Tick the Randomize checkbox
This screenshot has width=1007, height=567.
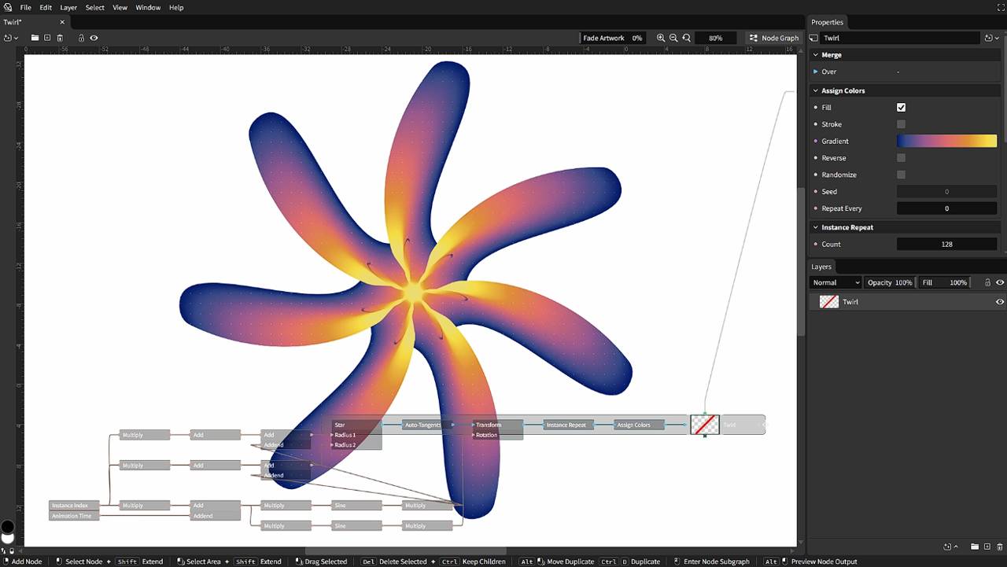point(901,175)
